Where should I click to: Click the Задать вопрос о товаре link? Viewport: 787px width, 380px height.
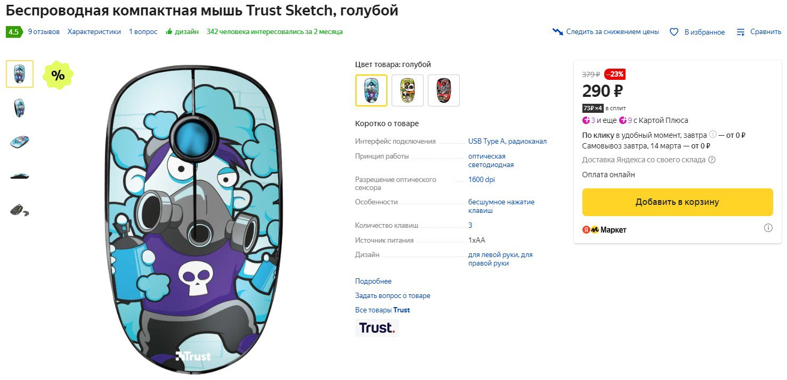pyautogui.click(x=393, y=295)
